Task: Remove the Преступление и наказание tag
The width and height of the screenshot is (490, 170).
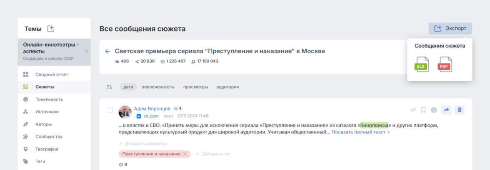Action: 185,154
